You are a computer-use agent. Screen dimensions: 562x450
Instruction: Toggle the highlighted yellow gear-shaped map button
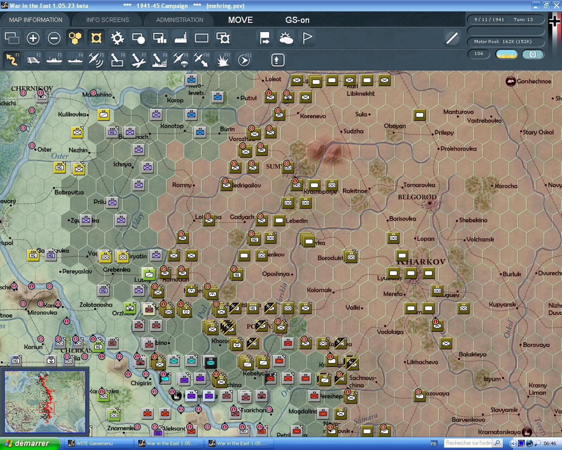pos(96,38)
